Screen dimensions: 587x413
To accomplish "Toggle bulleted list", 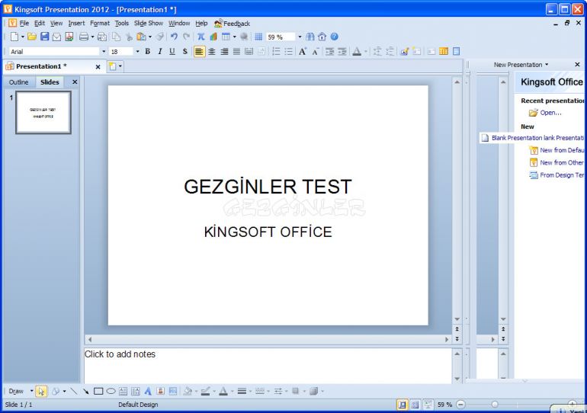I will (x=289, y=52).
